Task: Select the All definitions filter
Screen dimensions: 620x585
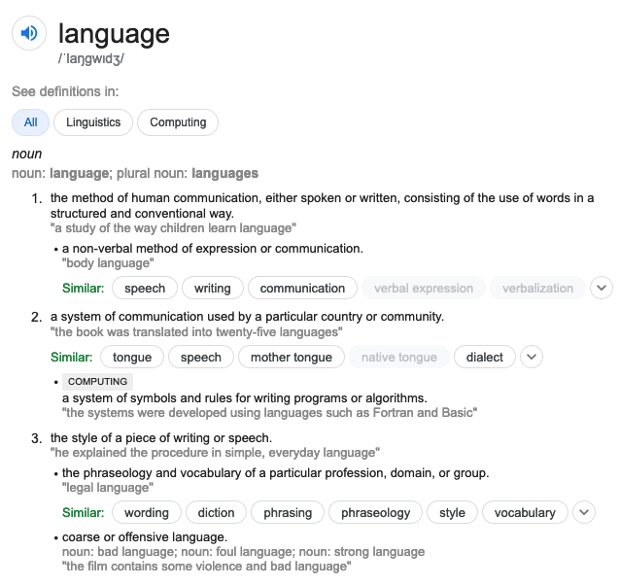Action: coord(30,122)
